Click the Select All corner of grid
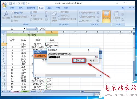Image resolution: width=137 pixels, height=99 pixels. coord(4,32)
